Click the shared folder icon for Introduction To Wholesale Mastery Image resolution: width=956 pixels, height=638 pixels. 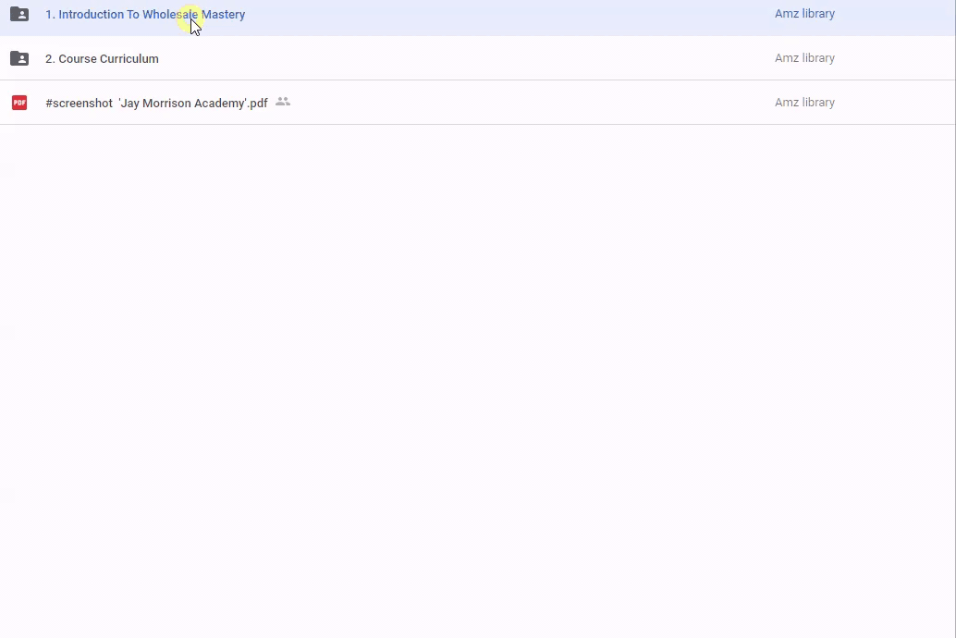pos(19,14)
